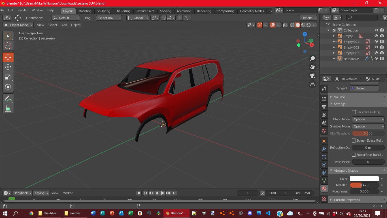Viewport: 387px width, 218px height.
Task: Click the End frame field
Action: pos(302,193)
